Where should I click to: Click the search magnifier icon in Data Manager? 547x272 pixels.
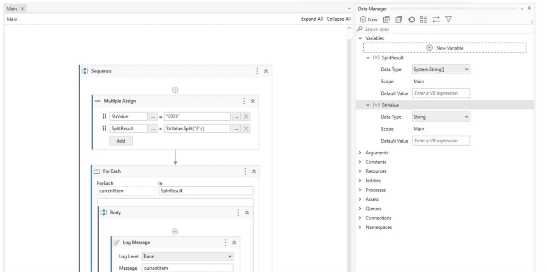[x=360, y=29]
